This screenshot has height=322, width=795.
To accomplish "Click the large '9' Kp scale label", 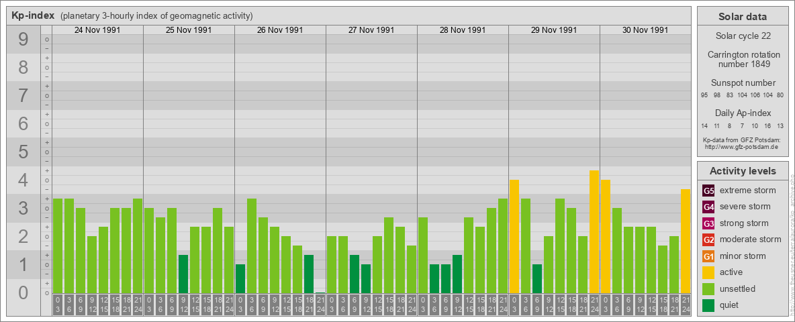I will click(x=24, y=40).
